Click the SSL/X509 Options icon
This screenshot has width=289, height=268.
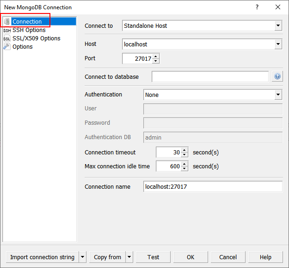coord(7,38)
